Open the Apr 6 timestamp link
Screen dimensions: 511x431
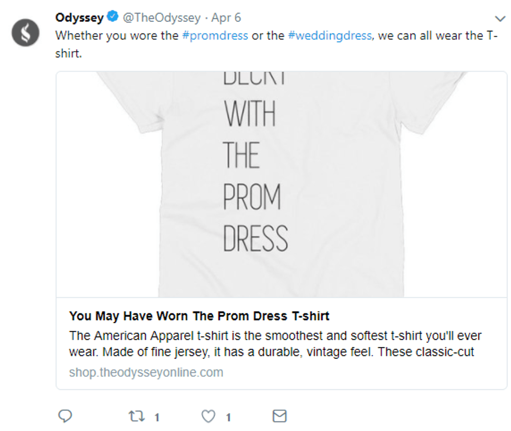point(226,18)
